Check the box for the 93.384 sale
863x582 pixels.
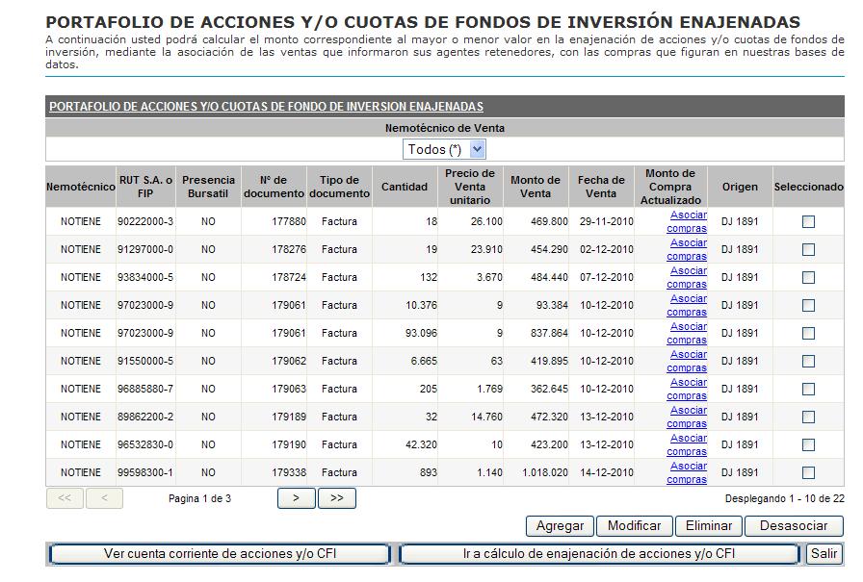click(x=808, y=305)
